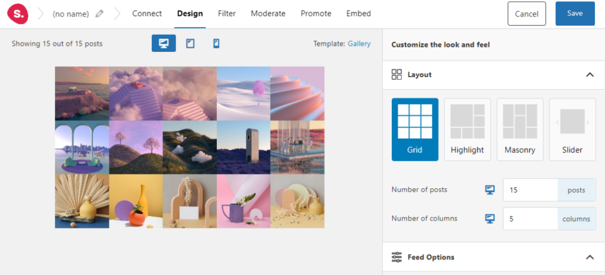Viewport: 605px width, 275px height.
Task: Click the 'Showing 15 out of 15 posts' text
Action: coord(57,44)
